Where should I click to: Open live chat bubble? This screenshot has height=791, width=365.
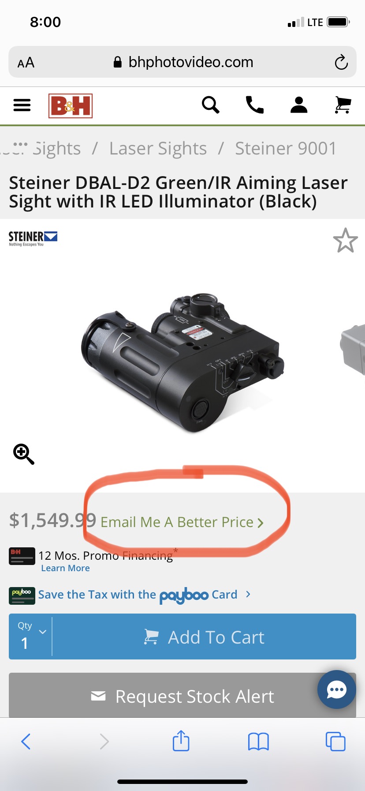click(x=337, y=690)
